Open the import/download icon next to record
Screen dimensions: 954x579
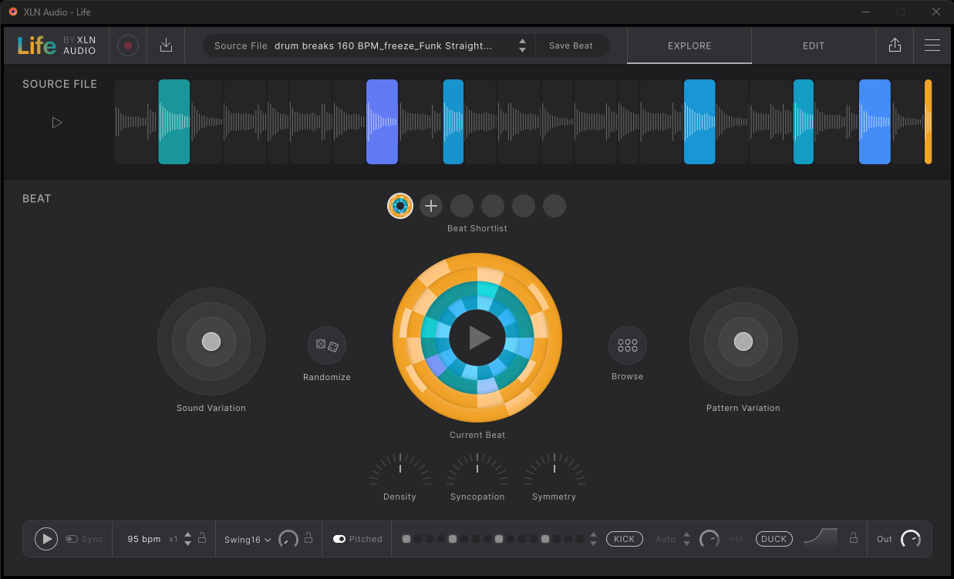click(166, 45)
